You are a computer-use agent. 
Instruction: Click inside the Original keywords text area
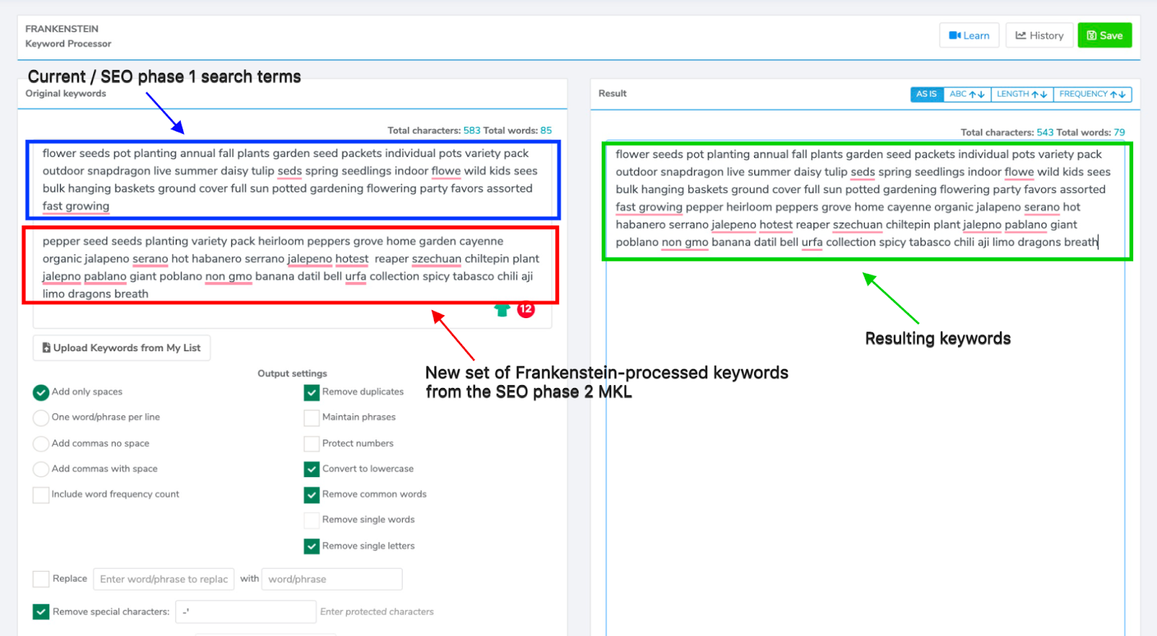(292, 233)
